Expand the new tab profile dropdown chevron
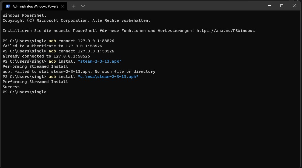The width and height of the screenshot is (302, 168). [x=83, y=6]
